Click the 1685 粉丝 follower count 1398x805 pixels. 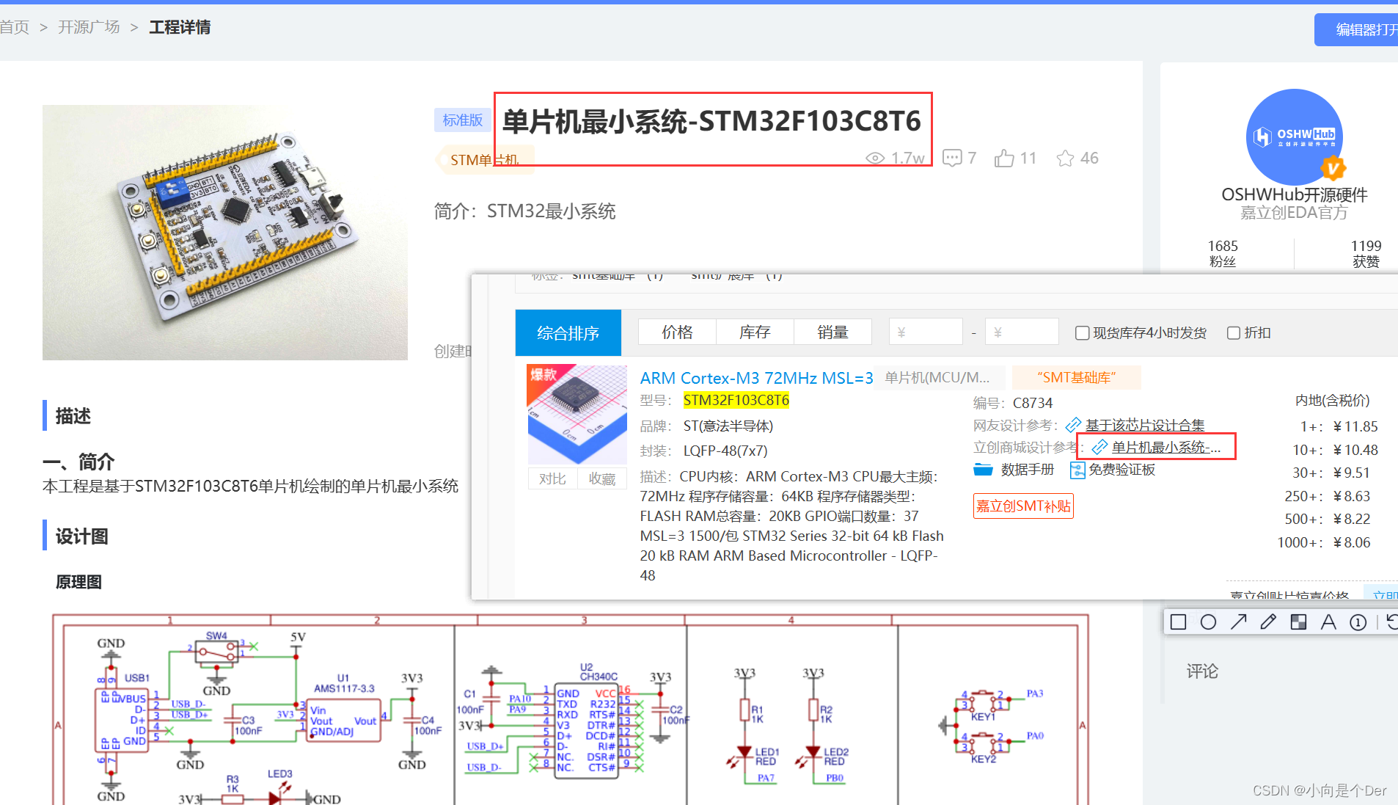(1223, 253)
